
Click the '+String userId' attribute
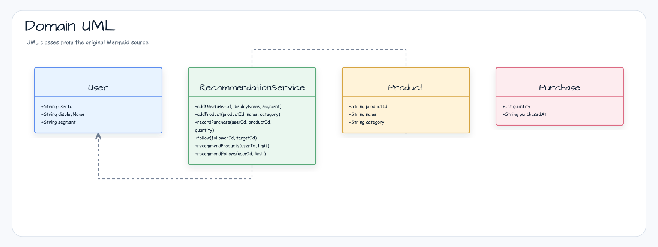tap(57, 106)
